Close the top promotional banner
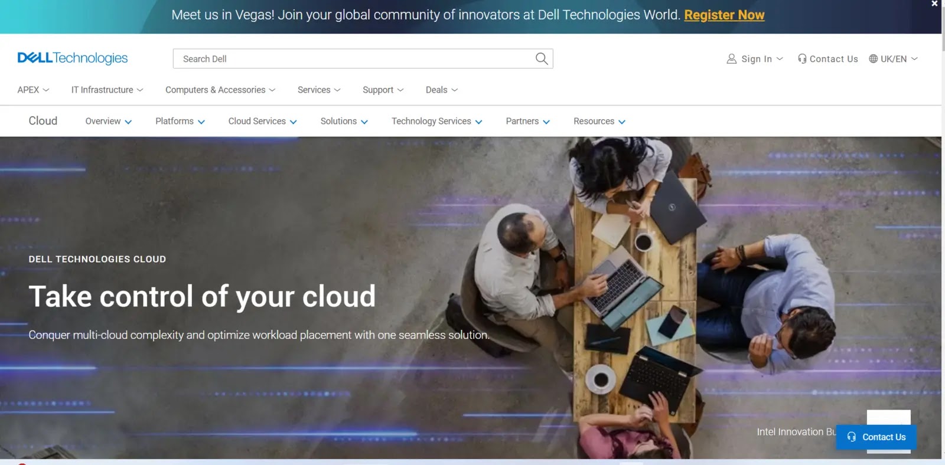Viewport: 945px width, 465px height. (934, 4)
